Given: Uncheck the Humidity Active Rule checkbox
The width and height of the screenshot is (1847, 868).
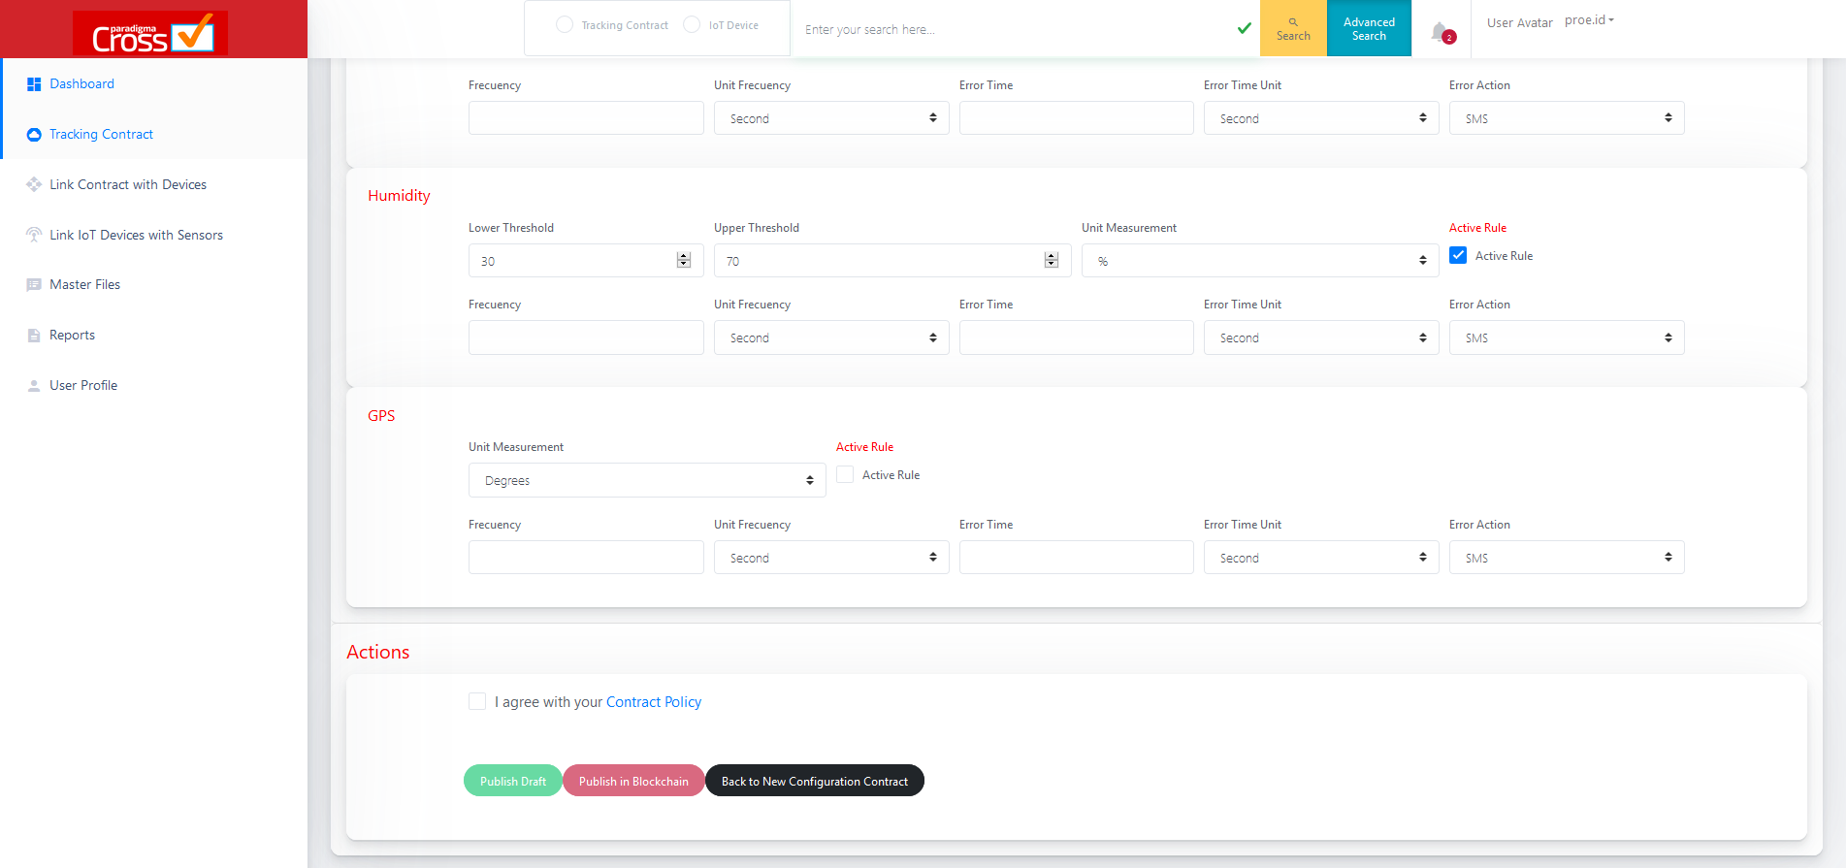Looking at the screenshot, I should tap(1458, 255).
